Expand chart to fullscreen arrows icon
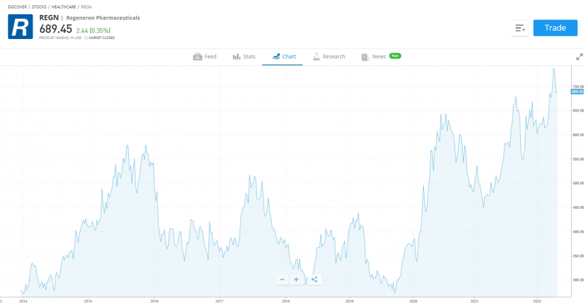 [x=579, y=57]
